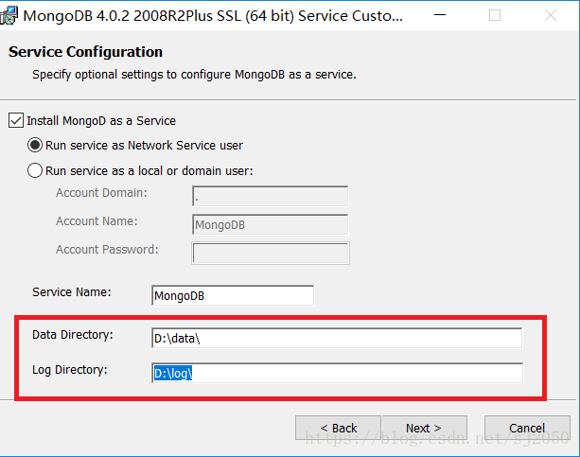Click the Data Directory field showing D:\data\
The image size is (580, 457).
pos(337,338)
